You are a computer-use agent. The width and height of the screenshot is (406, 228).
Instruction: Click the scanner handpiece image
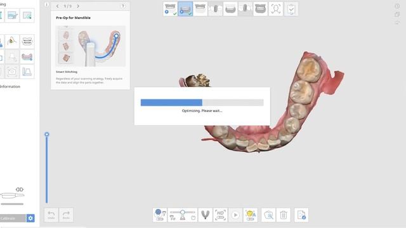click(12, 195)
